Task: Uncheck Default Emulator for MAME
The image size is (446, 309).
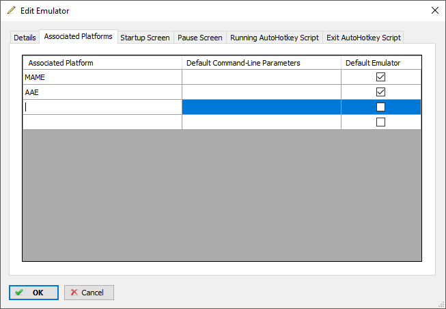Action: 380,77
